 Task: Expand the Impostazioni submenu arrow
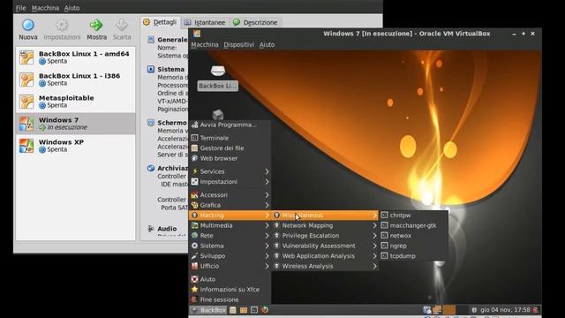(267, 182)
